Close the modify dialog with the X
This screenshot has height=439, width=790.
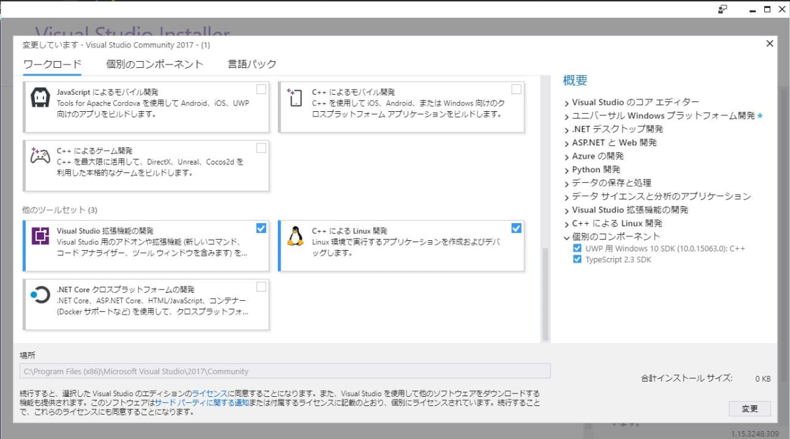pos(770,43)
